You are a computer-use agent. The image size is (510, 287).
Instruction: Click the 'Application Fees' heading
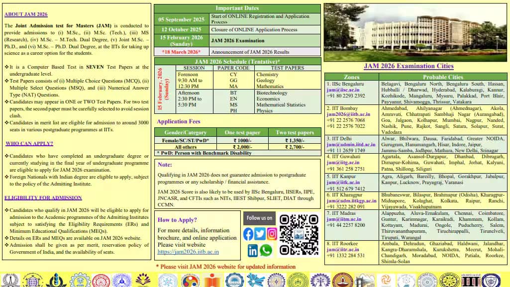point(179,121)
